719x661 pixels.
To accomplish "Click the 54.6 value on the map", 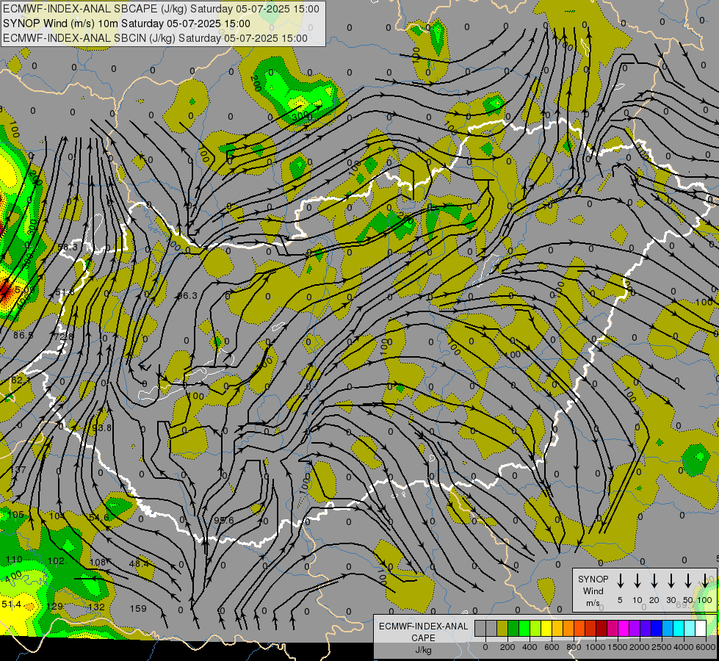I will (99, 517).
